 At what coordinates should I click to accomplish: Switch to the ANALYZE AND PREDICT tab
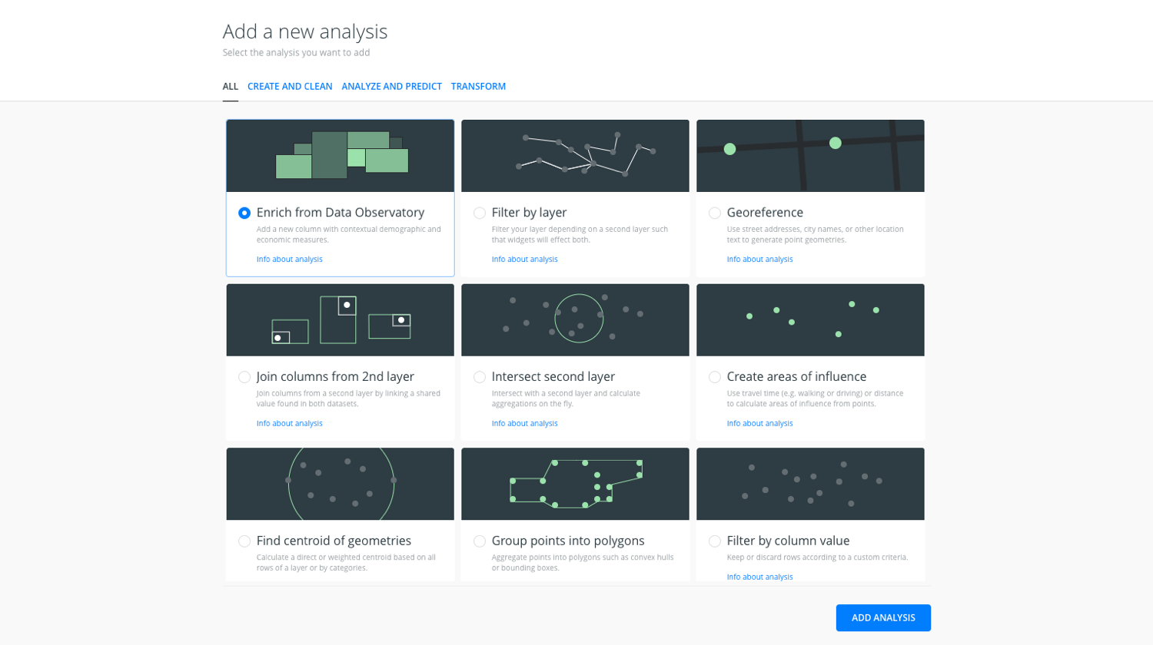pos(392,86)
